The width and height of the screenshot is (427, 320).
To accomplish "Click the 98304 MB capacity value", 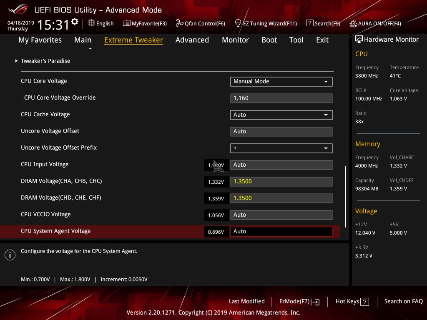I will tap(367, 189).
